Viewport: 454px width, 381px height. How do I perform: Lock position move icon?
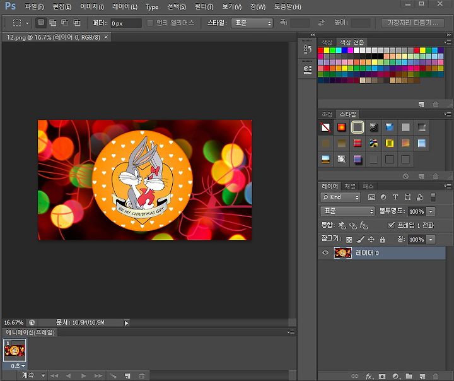pos(371,239)
